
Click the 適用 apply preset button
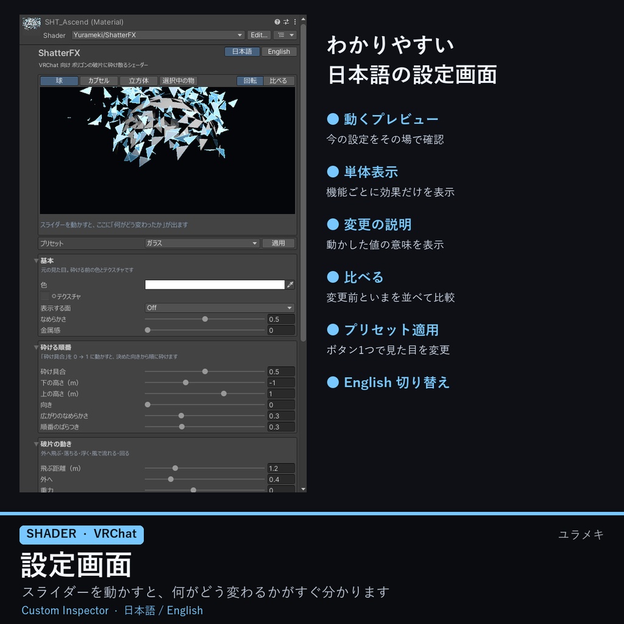[278, 243]
